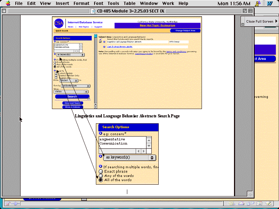The width and height of the screenshot is (279, 209).
Task: Open the Edit menu
Action: click(31, 3)
